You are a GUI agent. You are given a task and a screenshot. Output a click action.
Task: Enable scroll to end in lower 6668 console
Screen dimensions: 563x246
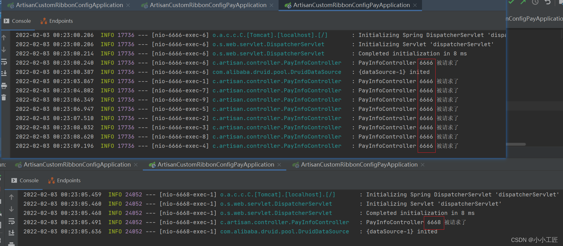[x=11, y=232]
